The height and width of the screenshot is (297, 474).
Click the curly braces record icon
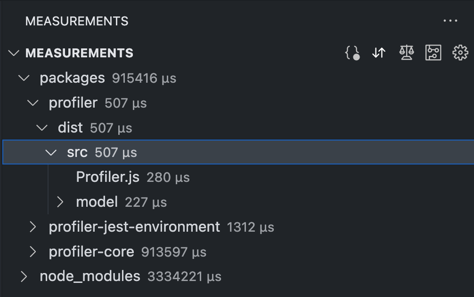[x=352, y=53]
